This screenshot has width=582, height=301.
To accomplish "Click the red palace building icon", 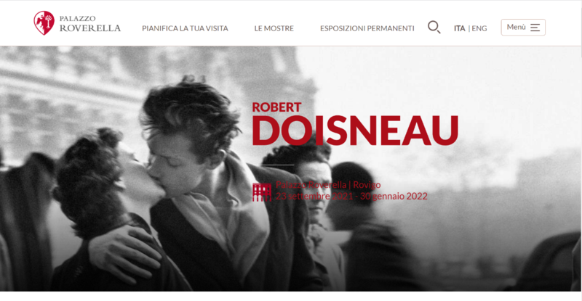I will coord(262,191).
